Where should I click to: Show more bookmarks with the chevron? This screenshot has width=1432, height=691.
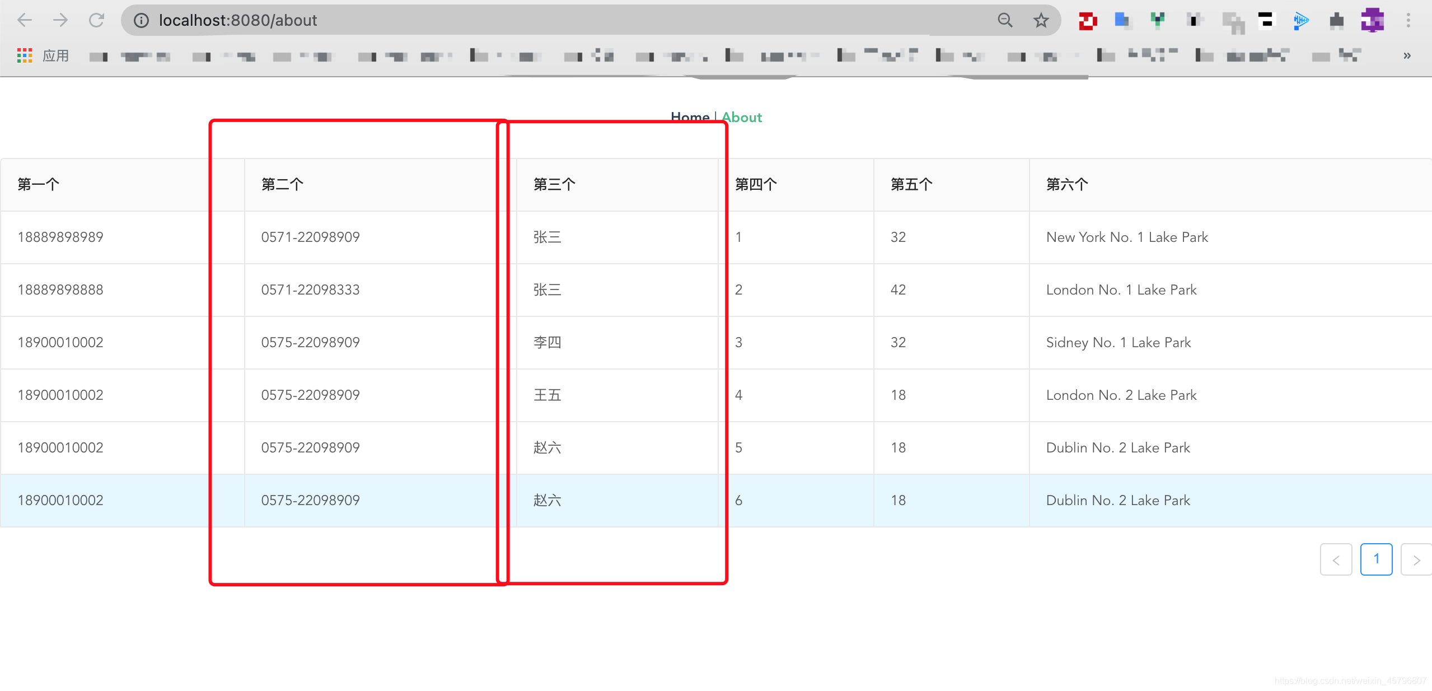[x=1407, y=55]
